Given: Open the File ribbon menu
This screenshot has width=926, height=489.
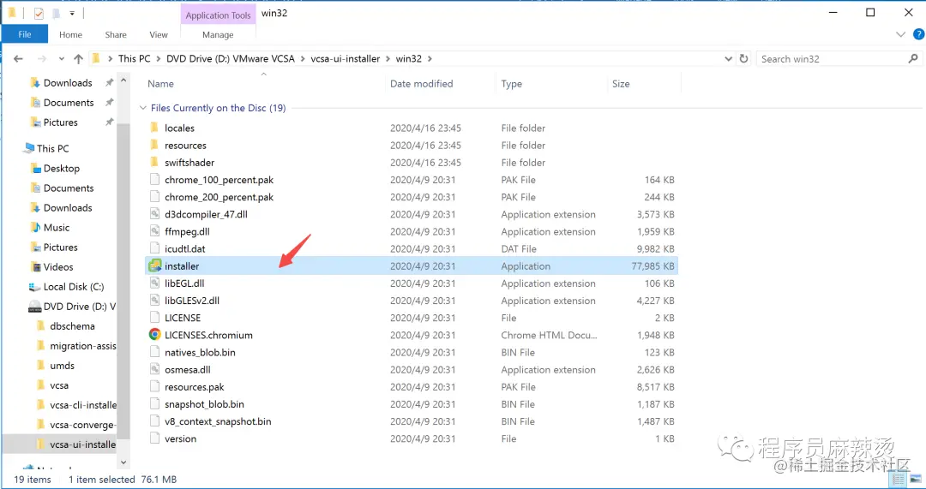Looking at the screenshot, I should coord(24,35).
